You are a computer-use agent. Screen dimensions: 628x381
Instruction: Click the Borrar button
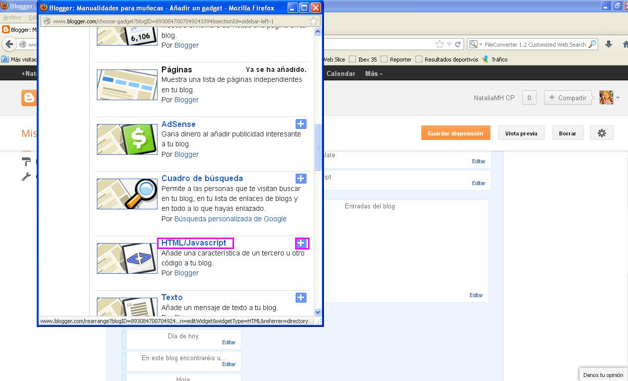[x=567, y=133]
